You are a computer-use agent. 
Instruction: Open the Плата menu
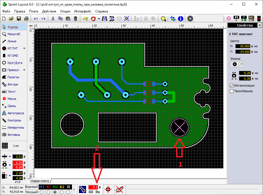point(33,11)
